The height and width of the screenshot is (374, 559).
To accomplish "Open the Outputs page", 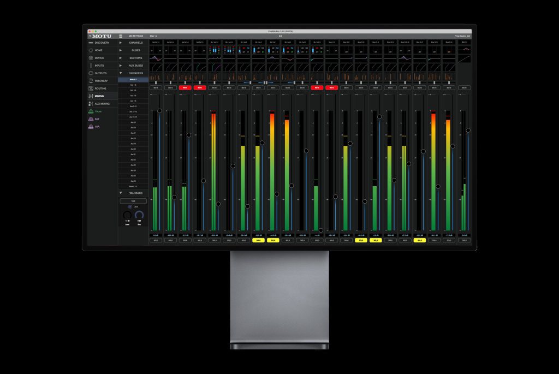I will pos(102,73).
